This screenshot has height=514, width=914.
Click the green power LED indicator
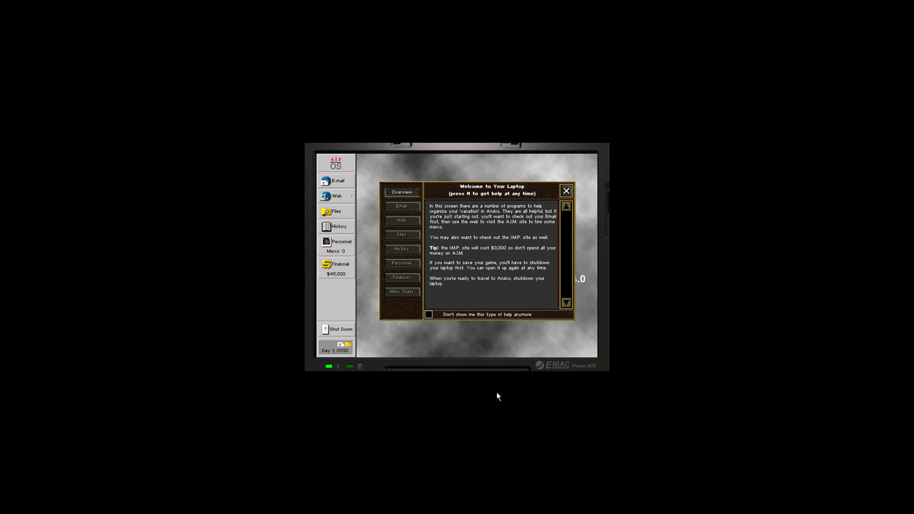tap(328, 366)
